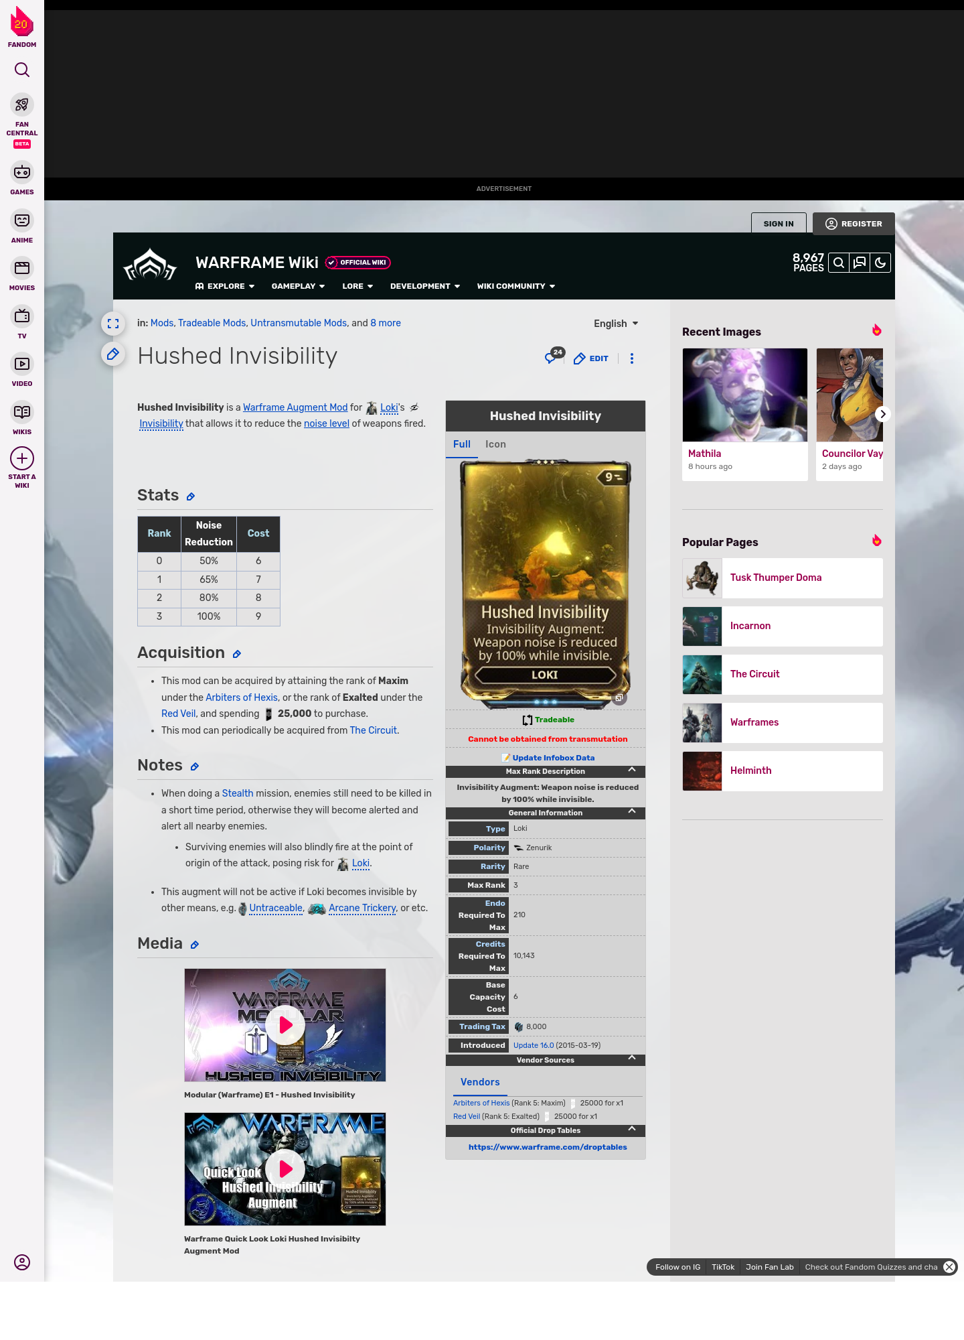This screenshot has height=1340, width=964.
Task: Open the wiki discussions icon in header
Action: [860, 263]
